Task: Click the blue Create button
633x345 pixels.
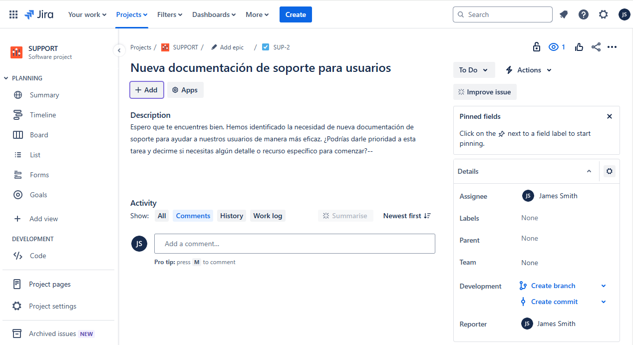Action: [x=296, y=14]
